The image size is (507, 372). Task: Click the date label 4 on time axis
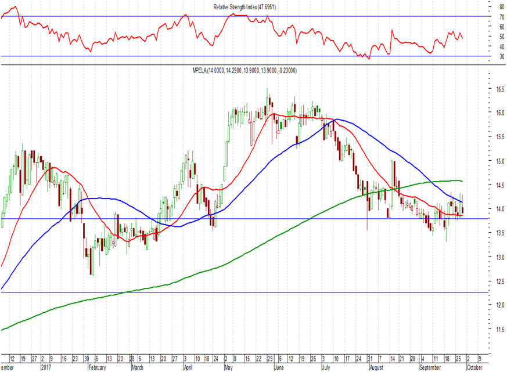[423, 359]
